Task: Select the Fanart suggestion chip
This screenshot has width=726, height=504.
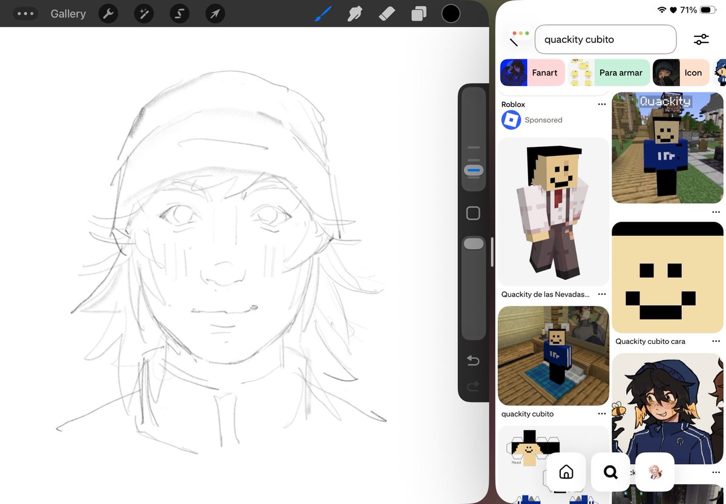Action: [532, 73]
